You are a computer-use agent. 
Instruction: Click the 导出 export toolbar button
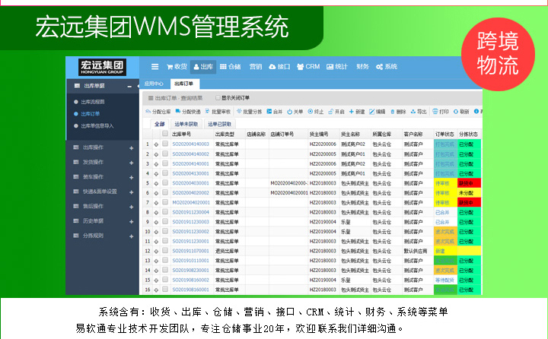click(418, 111)
